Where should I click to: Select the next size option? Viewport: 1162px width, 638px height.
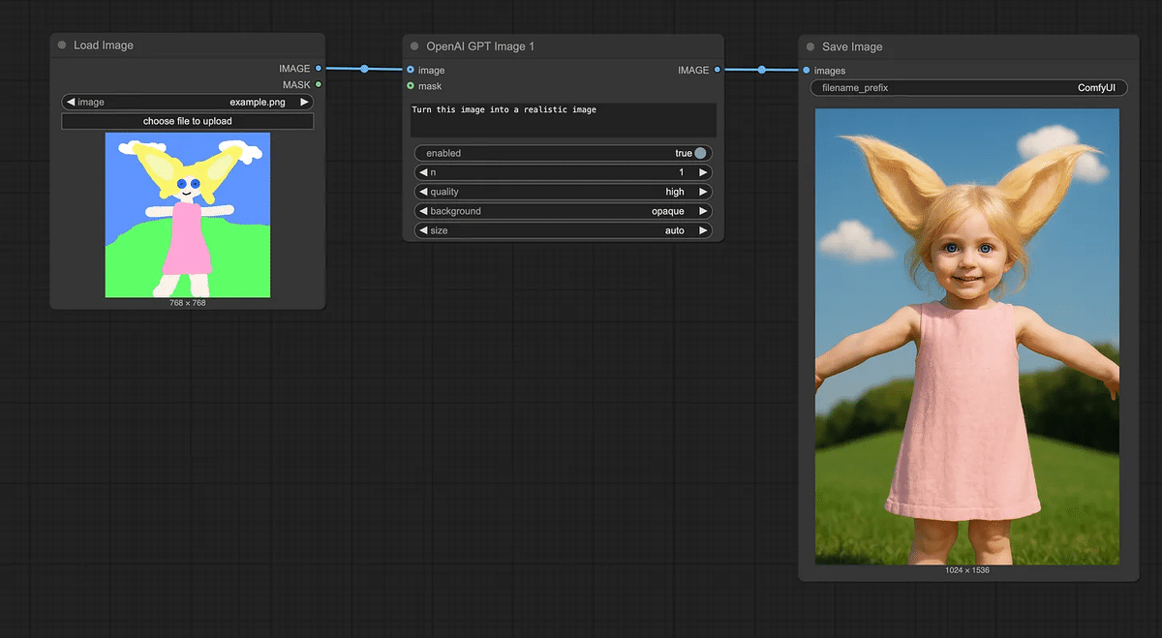click(704, 230)
